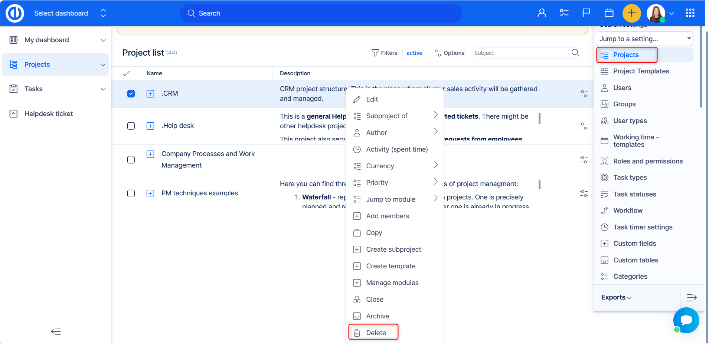Open the chat bubble widget
The height and width of the screenshot is (344, 709).
pyautogui.click(x=686, y=320)
